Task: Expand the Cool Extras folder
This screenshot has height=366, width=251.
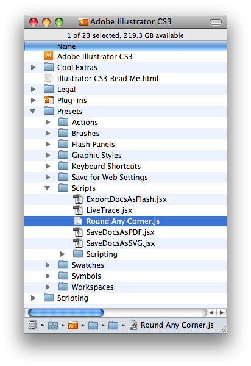Action: click(34, 68)
